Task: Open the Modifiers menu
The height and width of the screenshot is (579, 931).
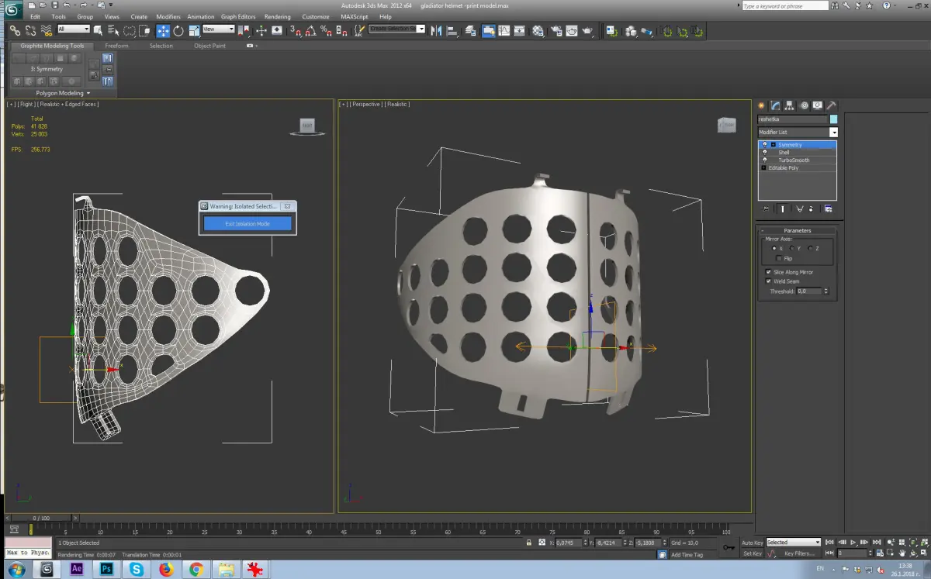Action: click(168, 16)
